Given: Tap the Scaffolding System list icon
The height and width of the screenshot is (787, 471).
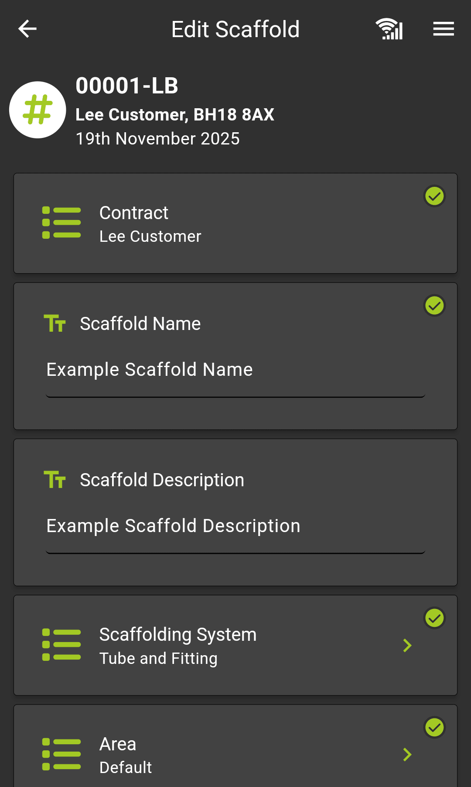Looking at the screenshot, I should (x=61, y=645).
